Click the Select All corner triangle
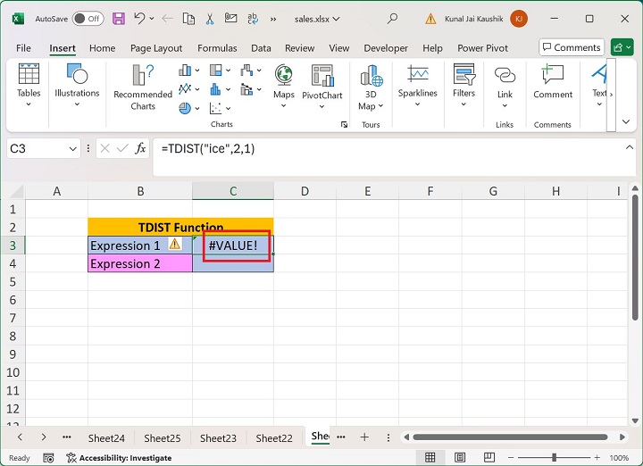Screen dimensions: 643x466 pyautogui.click(x=15, y=191)
